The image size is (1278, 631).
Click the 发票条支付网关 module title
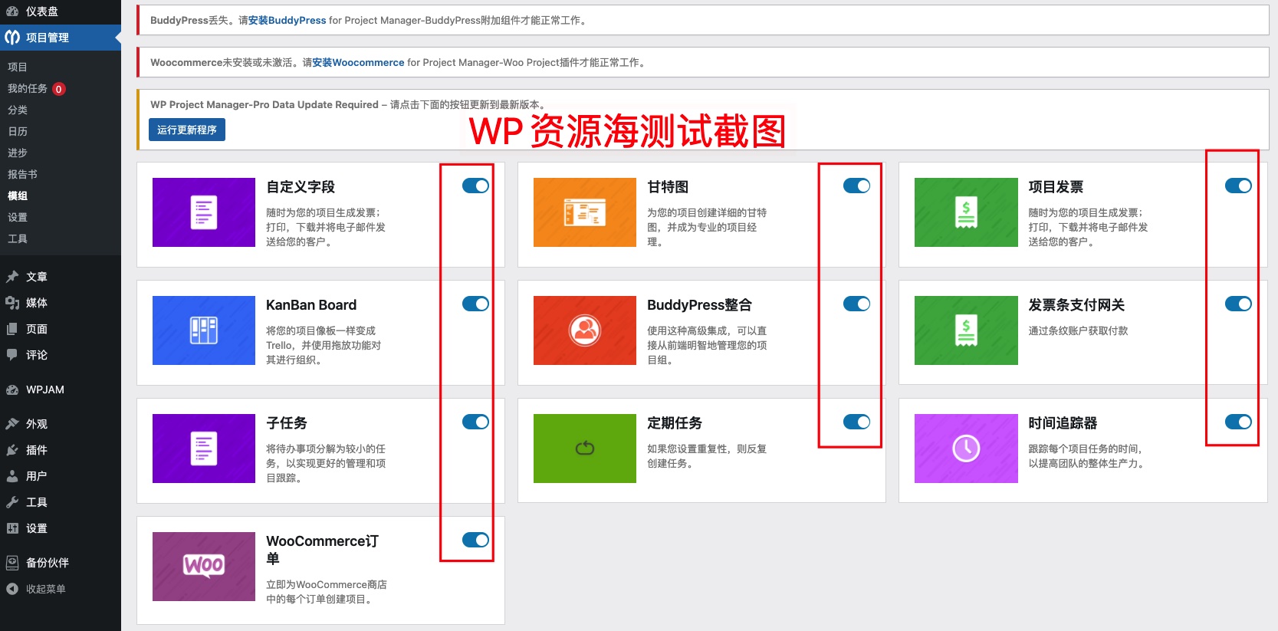pos(1076,305)
